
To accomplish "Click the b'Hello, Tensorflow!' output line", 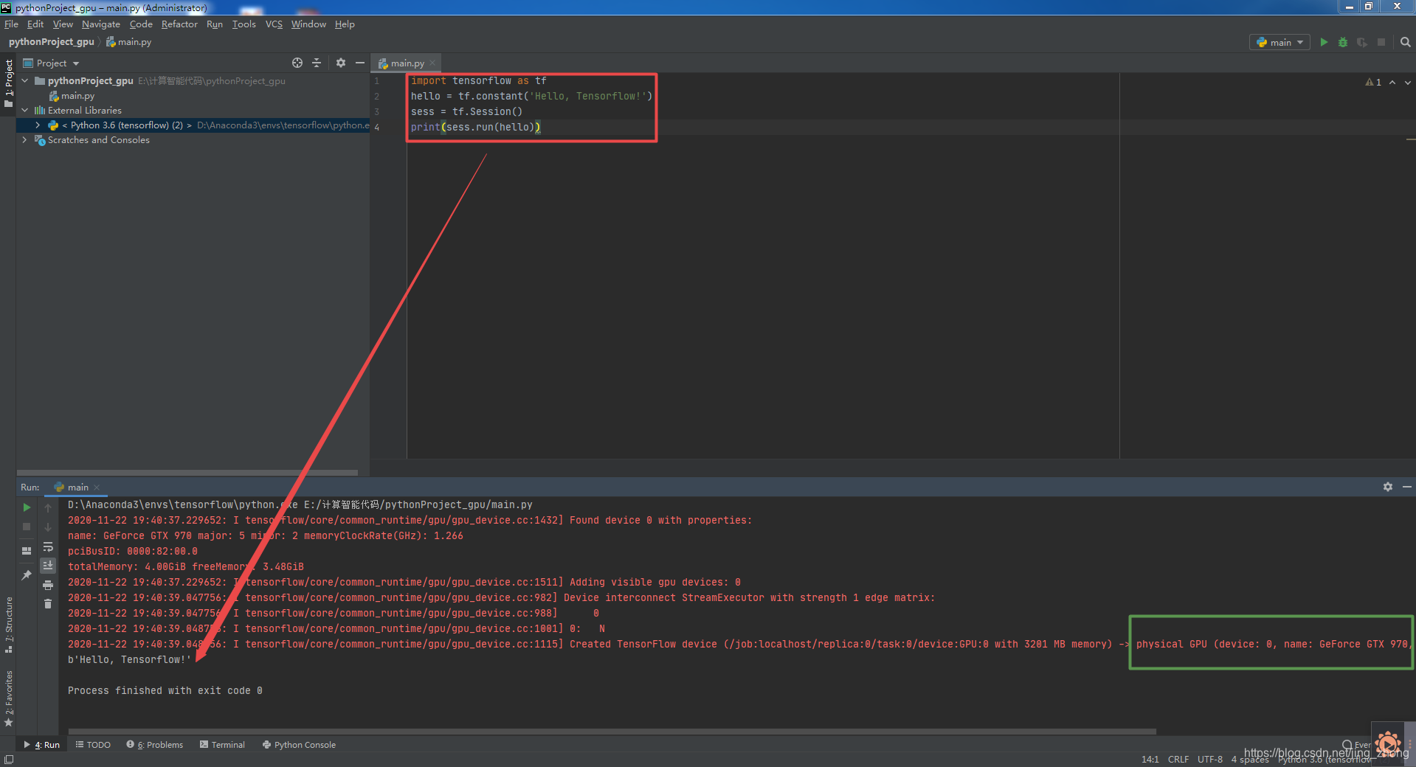I will pyautogui.click(x=129, y=660).
